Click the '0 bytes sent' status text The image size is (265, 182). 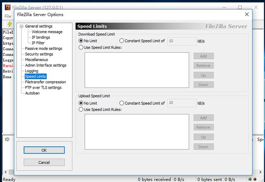click(x=210, y=180)
